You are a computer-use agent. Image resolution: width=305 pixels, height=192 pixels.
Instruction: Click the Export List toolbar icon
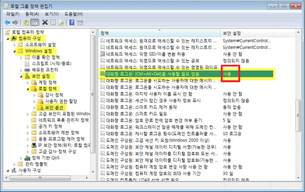coord(61,23)
